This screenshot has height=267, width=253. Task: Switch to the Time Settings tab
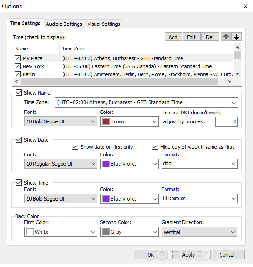[25, 23]
